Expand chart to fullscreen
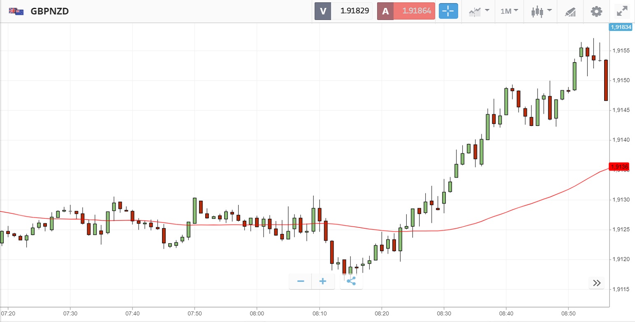Image resolution: width=635 pixels, height=322 pixels. point(621,11)
